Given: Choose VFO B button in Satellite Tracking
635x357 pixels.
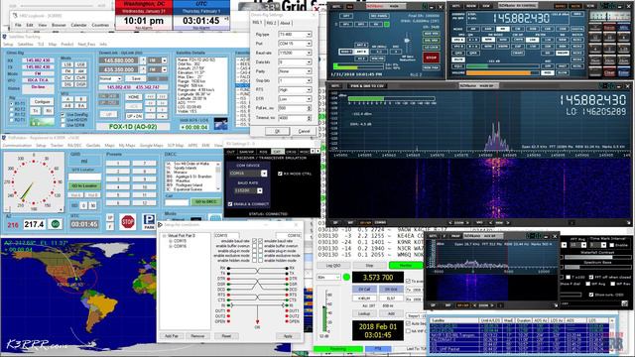Looking at the screenshot, I should pyautogui.click(x=81, y=99).
